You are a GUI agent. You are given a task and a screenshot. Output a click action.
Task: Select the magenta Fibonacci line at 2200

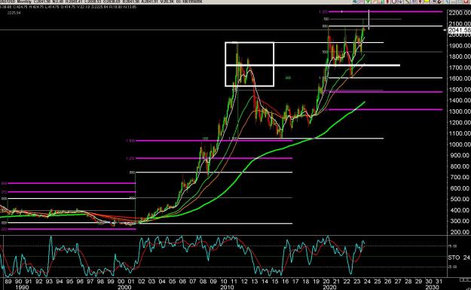[x=385, y=12]
